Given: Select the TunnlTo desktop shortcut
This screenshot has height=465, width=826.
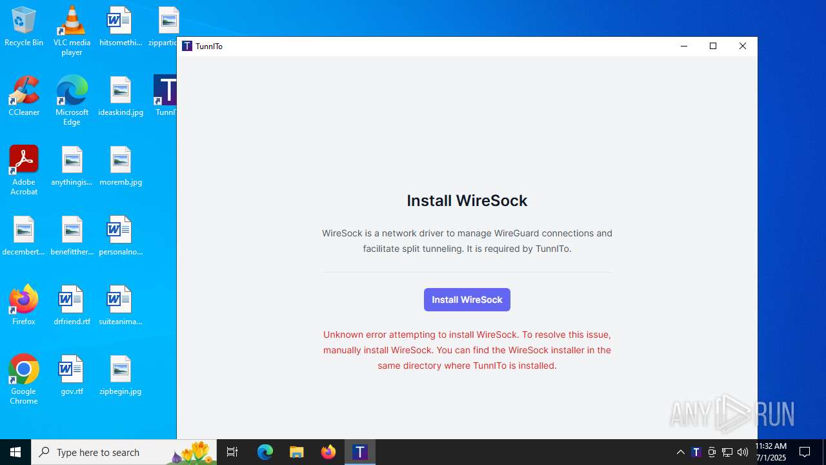Looking at the screenshot, I should (166, 96).
